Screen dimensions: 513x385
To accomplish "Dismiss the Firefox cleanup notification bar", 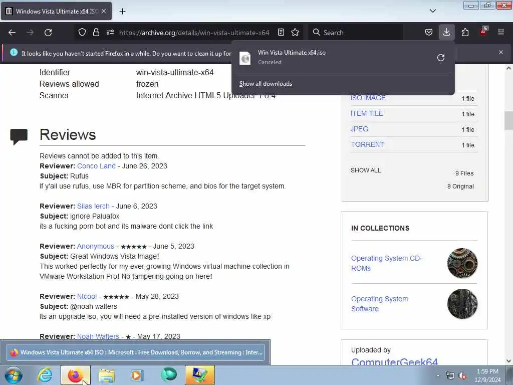I will pyautogui.click(x=501, y=52).
